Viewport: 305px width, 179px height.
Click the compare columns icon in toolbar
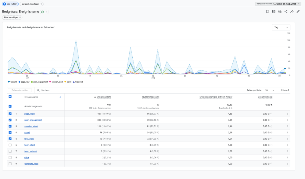tap(274, 12)
